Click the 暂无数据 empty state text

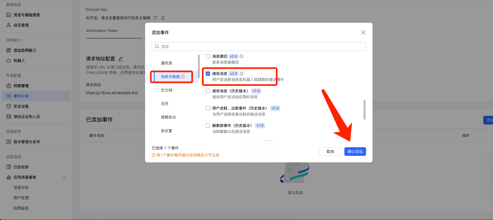coord(295,193)
